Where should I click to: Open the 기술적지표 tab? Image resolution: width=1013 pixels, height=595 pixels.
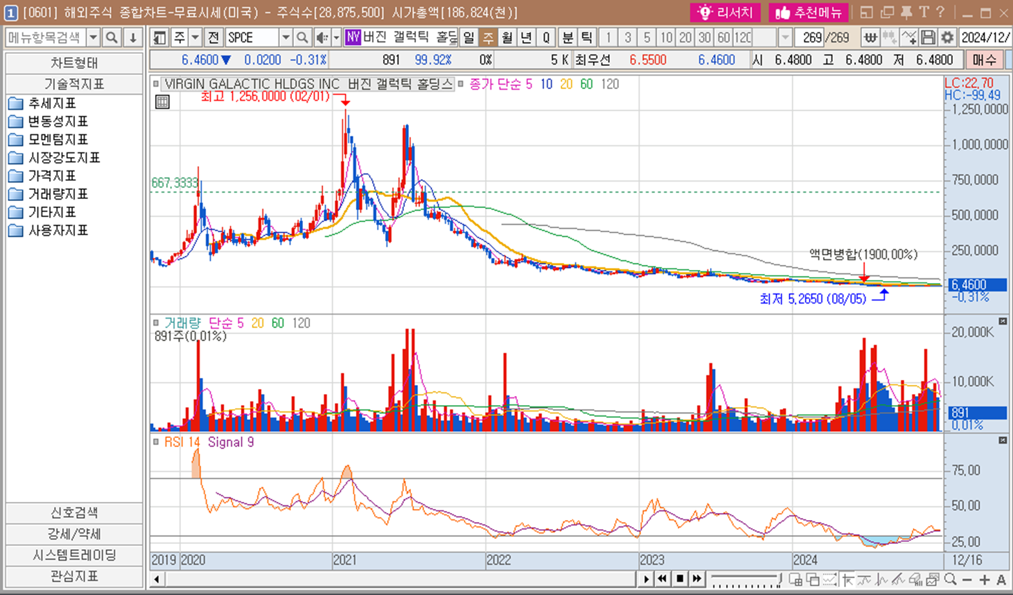pos(74,84)
